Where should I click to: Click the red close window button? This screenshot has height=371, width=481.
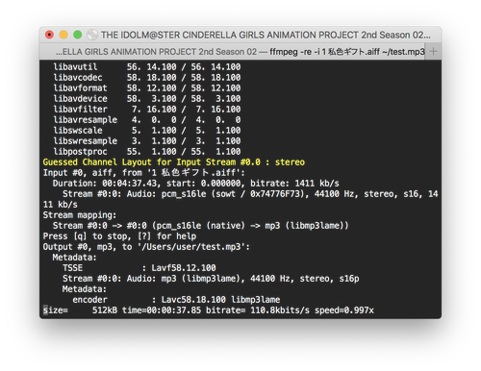point(49,35)
